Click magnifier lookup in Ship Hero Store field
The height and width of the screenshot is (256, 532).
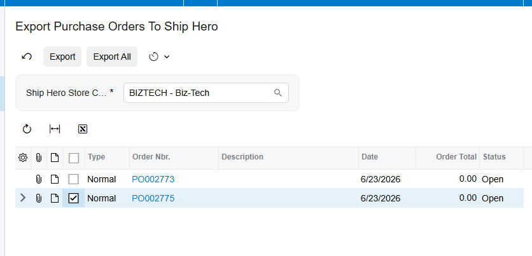[x=278, y=93]
